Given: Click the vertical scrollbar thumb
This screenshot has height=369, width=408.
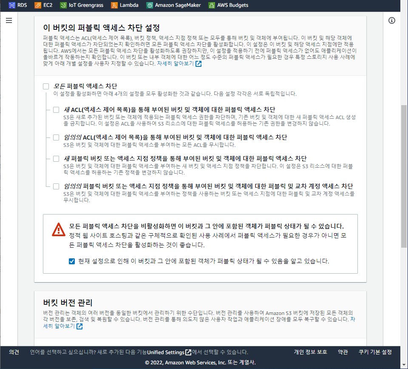Looking at the screenshot, I should (404, 176).
